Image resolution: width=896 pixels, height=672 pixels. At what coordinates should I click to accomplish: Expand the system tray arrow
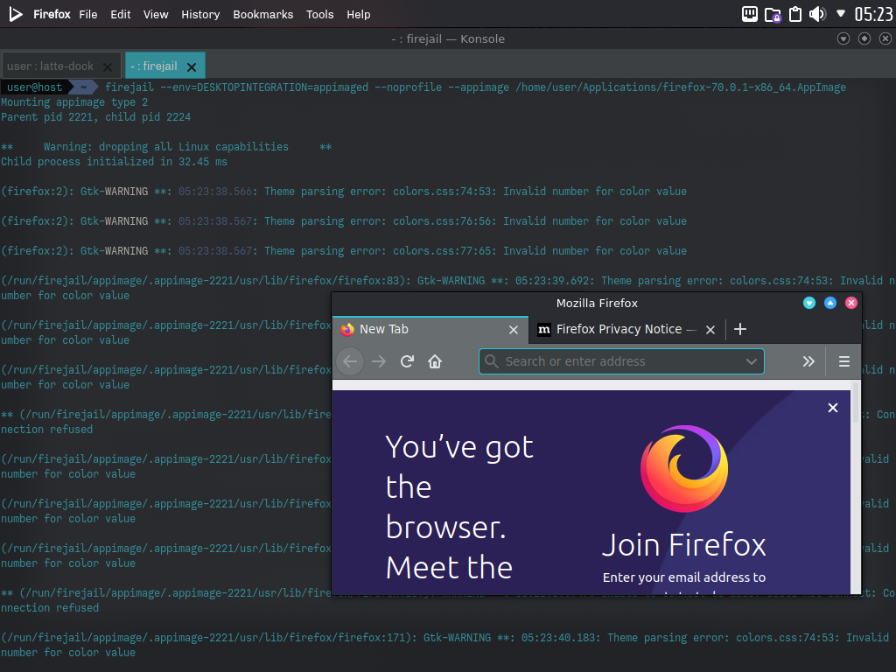(840, 14)
